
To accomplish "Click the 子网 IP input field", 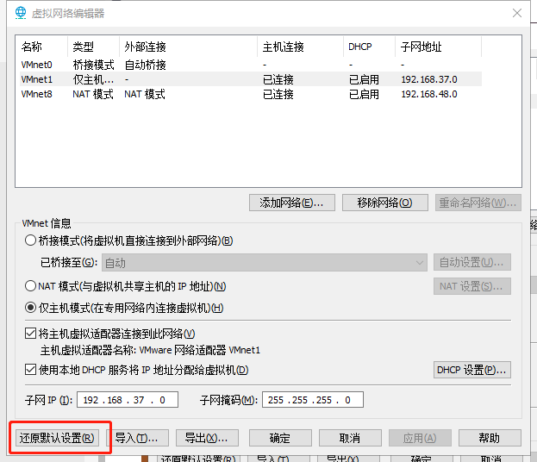I will tap(128, 400).
